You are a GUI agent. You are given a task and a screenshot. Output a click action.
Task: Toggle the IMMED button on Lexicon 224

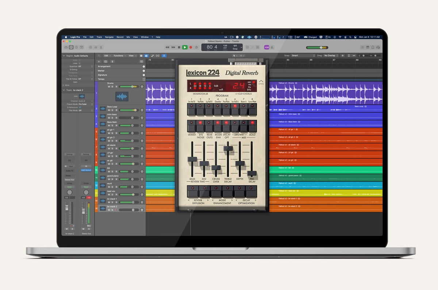coord(191,126)
